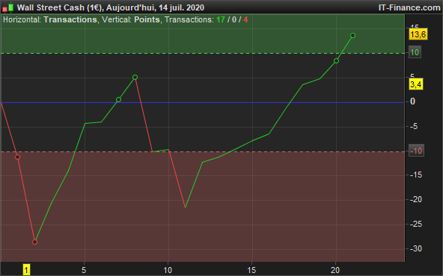The width and height of the screenshot is (443, 276).
Task: Click the y-axis label 0
Action: click(x=412, y=101)
